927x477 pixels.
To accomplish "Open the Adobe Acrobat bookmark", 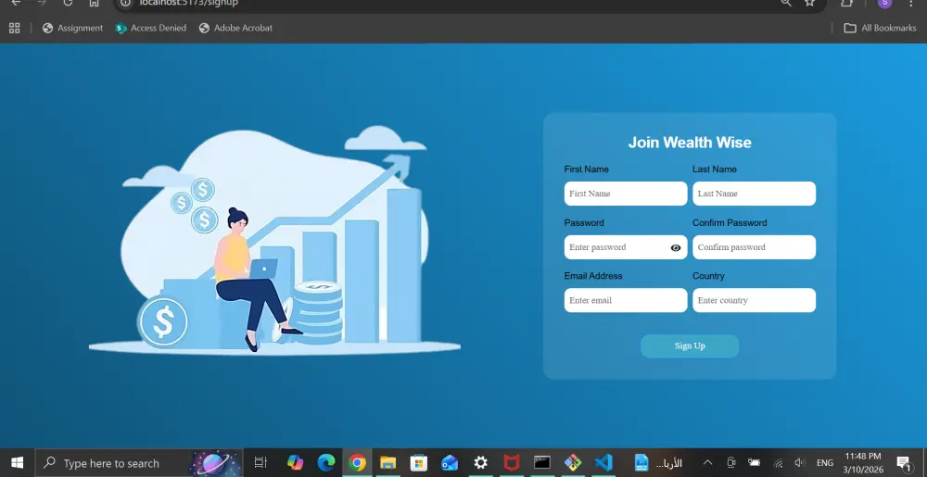I will tap(235, 28).
